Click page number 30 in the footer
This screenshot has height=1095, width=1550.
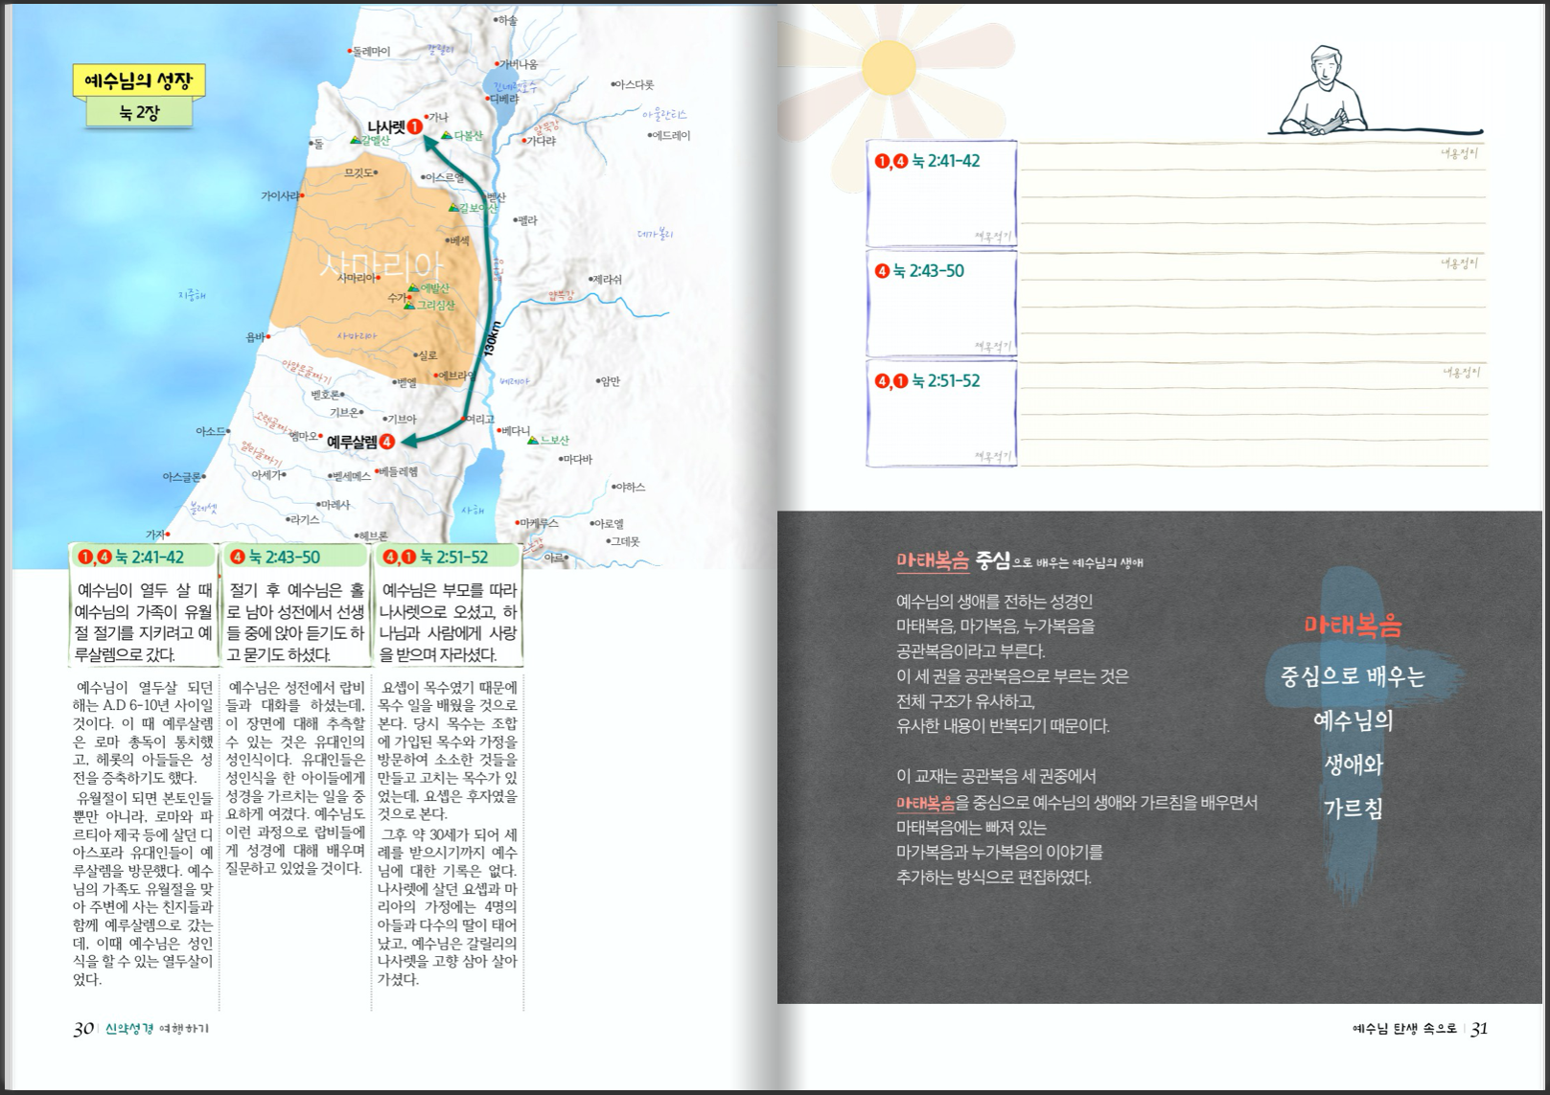click(x=83, y=1028)
